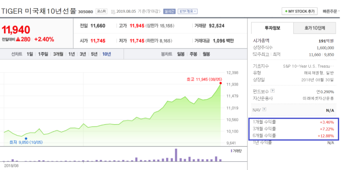This screenshot has height=170, width=341.
Task: Select the 3년 line chart period
Action: (83, 54)
